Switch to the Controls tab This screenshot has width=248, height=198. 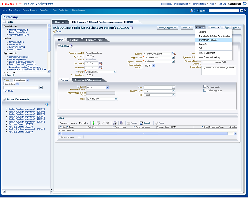point(75,40)
